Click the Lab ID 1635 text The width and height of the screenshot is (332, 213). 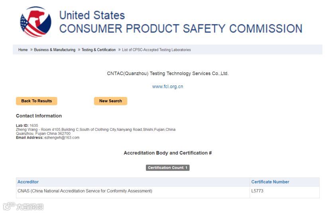[27, 126]
